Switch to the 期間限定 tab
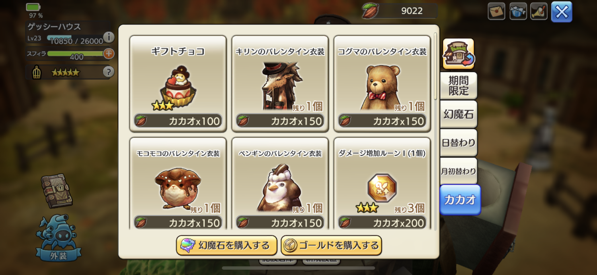Screen dimensions: 597x275 [458, 85]
